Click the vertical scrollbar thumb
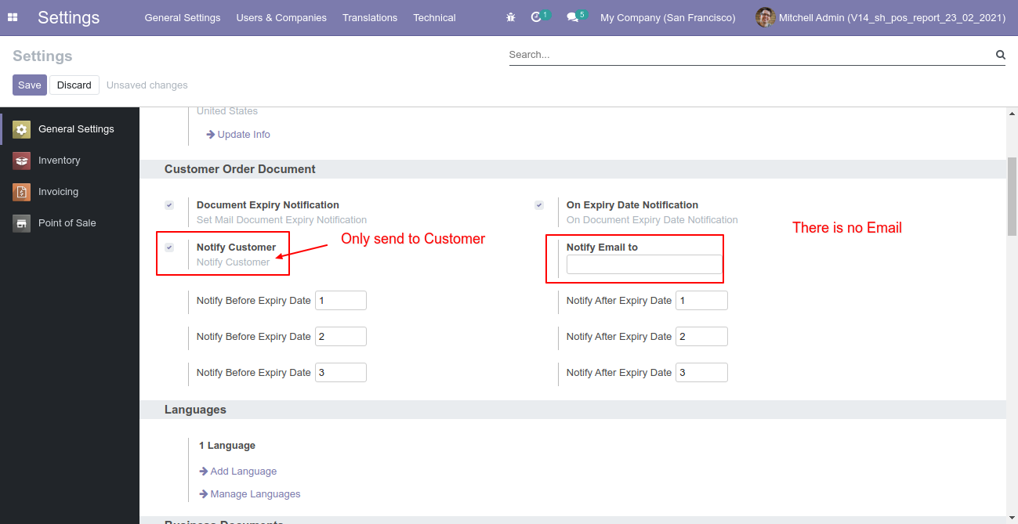This screenshot has width=1018, height=524. tap(1012, 195)
